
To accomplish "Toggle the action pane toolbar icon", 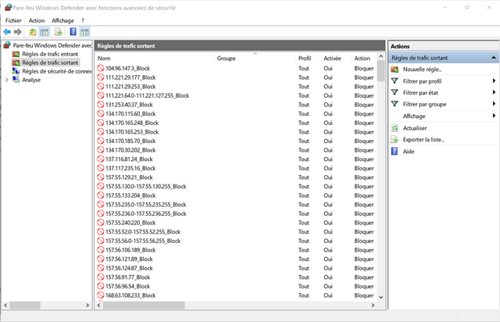I will click(x=84, y=32).
